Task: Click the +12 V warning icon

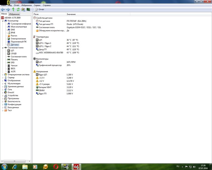Action: tap(37, 81)
